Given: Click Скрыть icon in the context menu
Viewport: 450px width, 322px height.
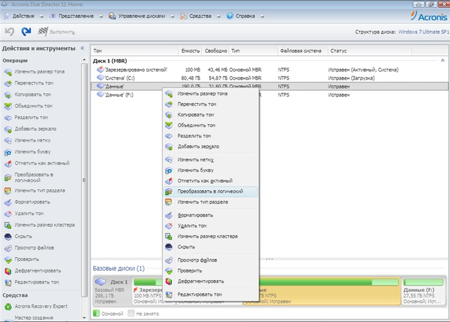Looking at the screenshot, I should (x=169, y=247).
